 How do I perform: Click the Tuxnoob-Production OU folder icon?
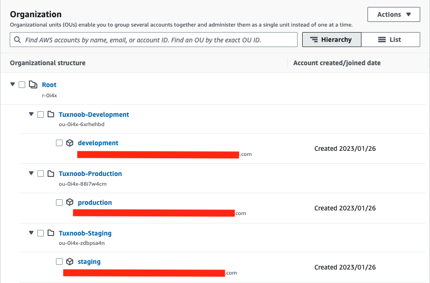[50, 174]
